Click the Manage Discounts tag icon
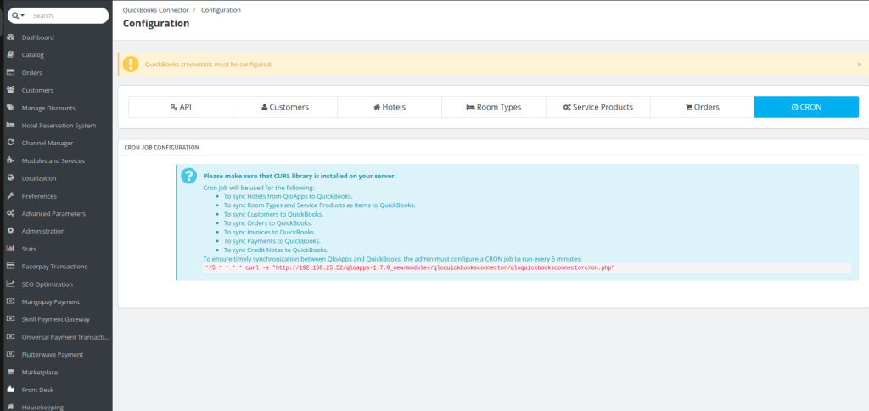The image size is (869, 411). coord(10,108)
